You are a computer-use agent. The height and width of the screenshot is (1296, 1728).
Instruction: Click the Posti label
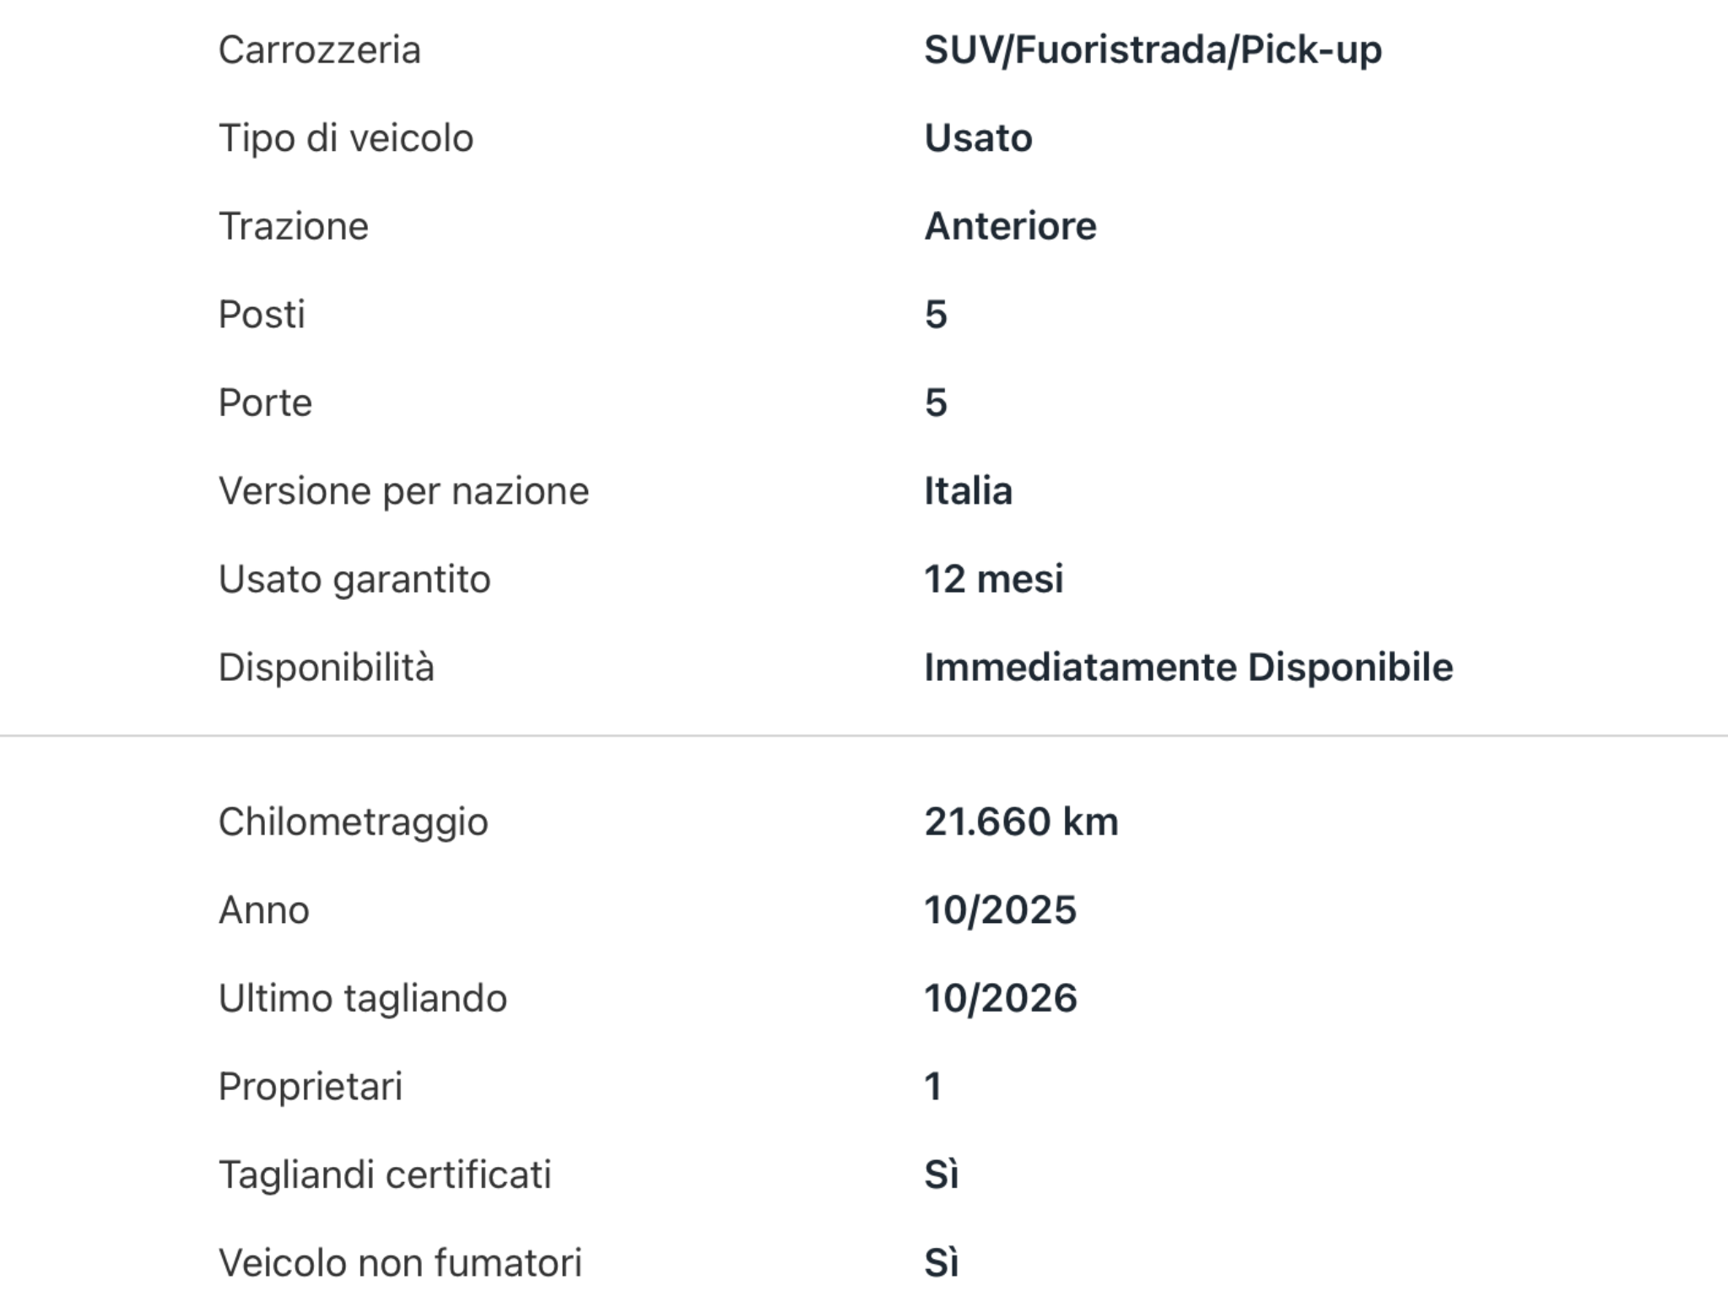click(262, 314)
